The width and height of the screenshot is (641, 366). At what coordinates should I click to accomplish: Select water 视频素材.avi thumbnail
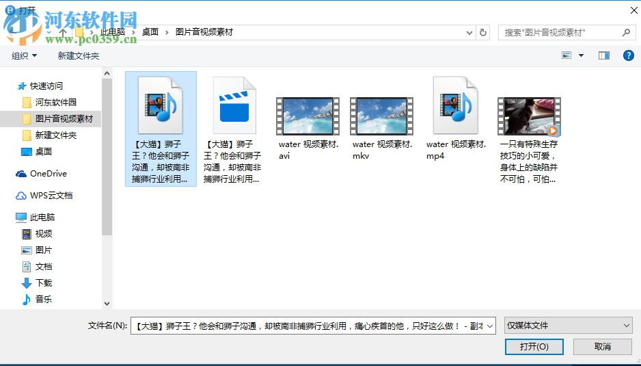(x=308, y=116)
